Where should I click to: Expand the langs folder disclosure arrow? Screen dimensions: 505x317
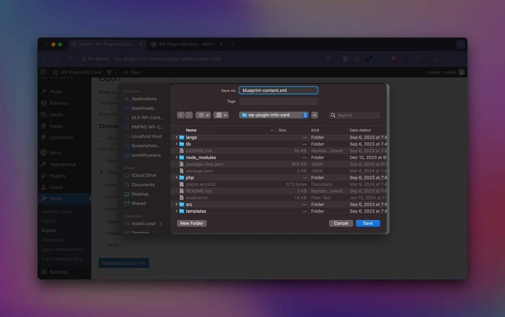176,137
